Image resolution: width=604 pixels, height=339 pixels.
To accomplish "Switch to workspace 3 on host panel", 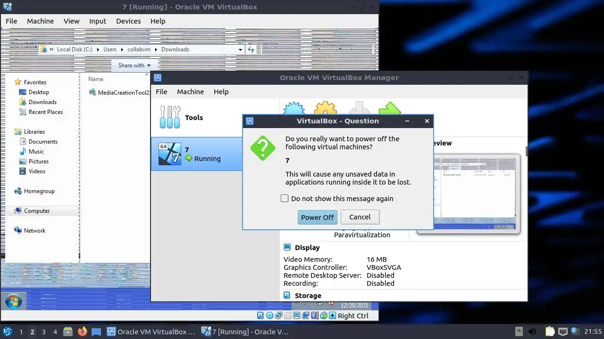I will coord(43,332).
